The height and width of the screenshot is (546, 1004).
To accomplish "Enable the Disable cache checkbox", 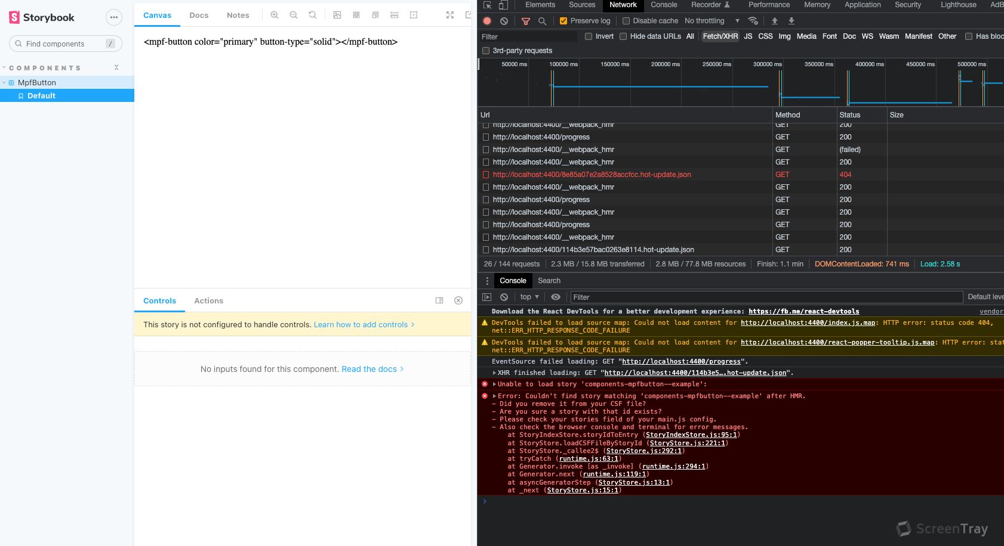I will point(626,20).
